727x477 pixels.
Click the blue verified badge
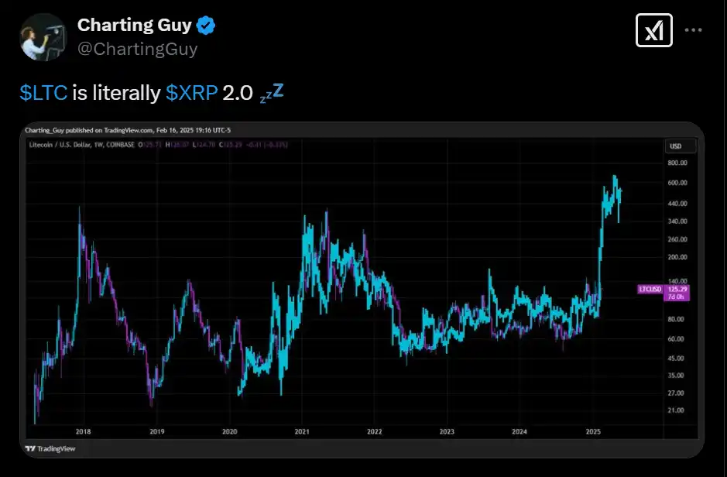pos(205,26)
